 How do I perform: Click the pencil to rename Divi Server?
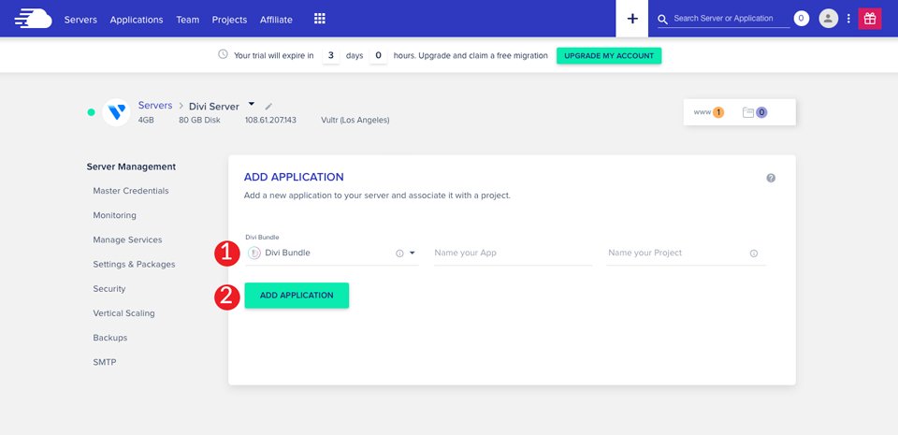point(269,107)
